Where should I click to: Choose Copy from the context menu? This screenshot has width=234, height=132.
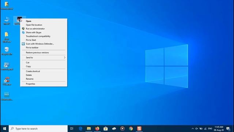(x=44, y=66)
